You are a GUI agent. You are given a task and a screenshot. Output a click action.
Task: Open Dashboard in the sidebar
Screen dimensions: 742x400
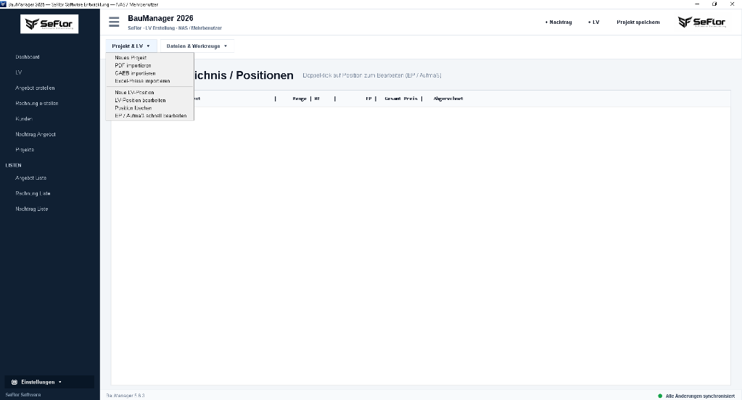pyautogui.click(x=28, y=57)
